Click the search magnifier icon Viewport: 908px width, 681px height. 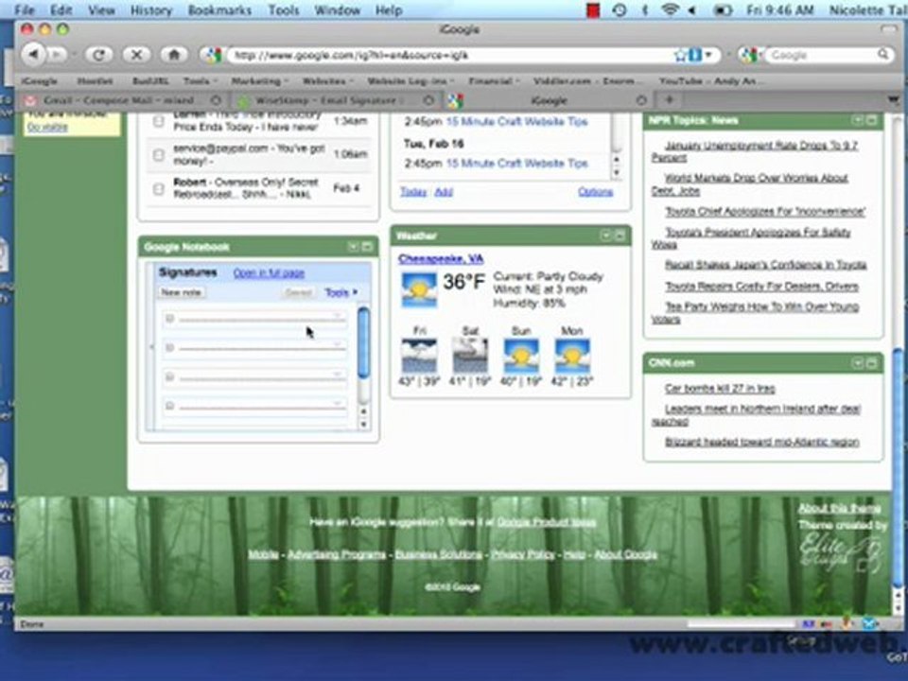pyautogui.click(x=882, y=55)
